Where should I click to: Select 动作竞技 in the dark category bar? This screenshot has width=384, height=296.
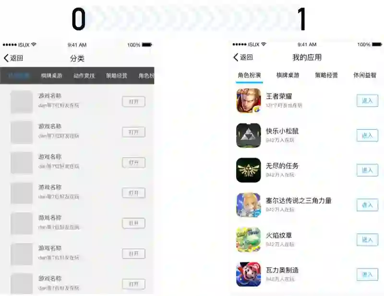click(84, 76)
